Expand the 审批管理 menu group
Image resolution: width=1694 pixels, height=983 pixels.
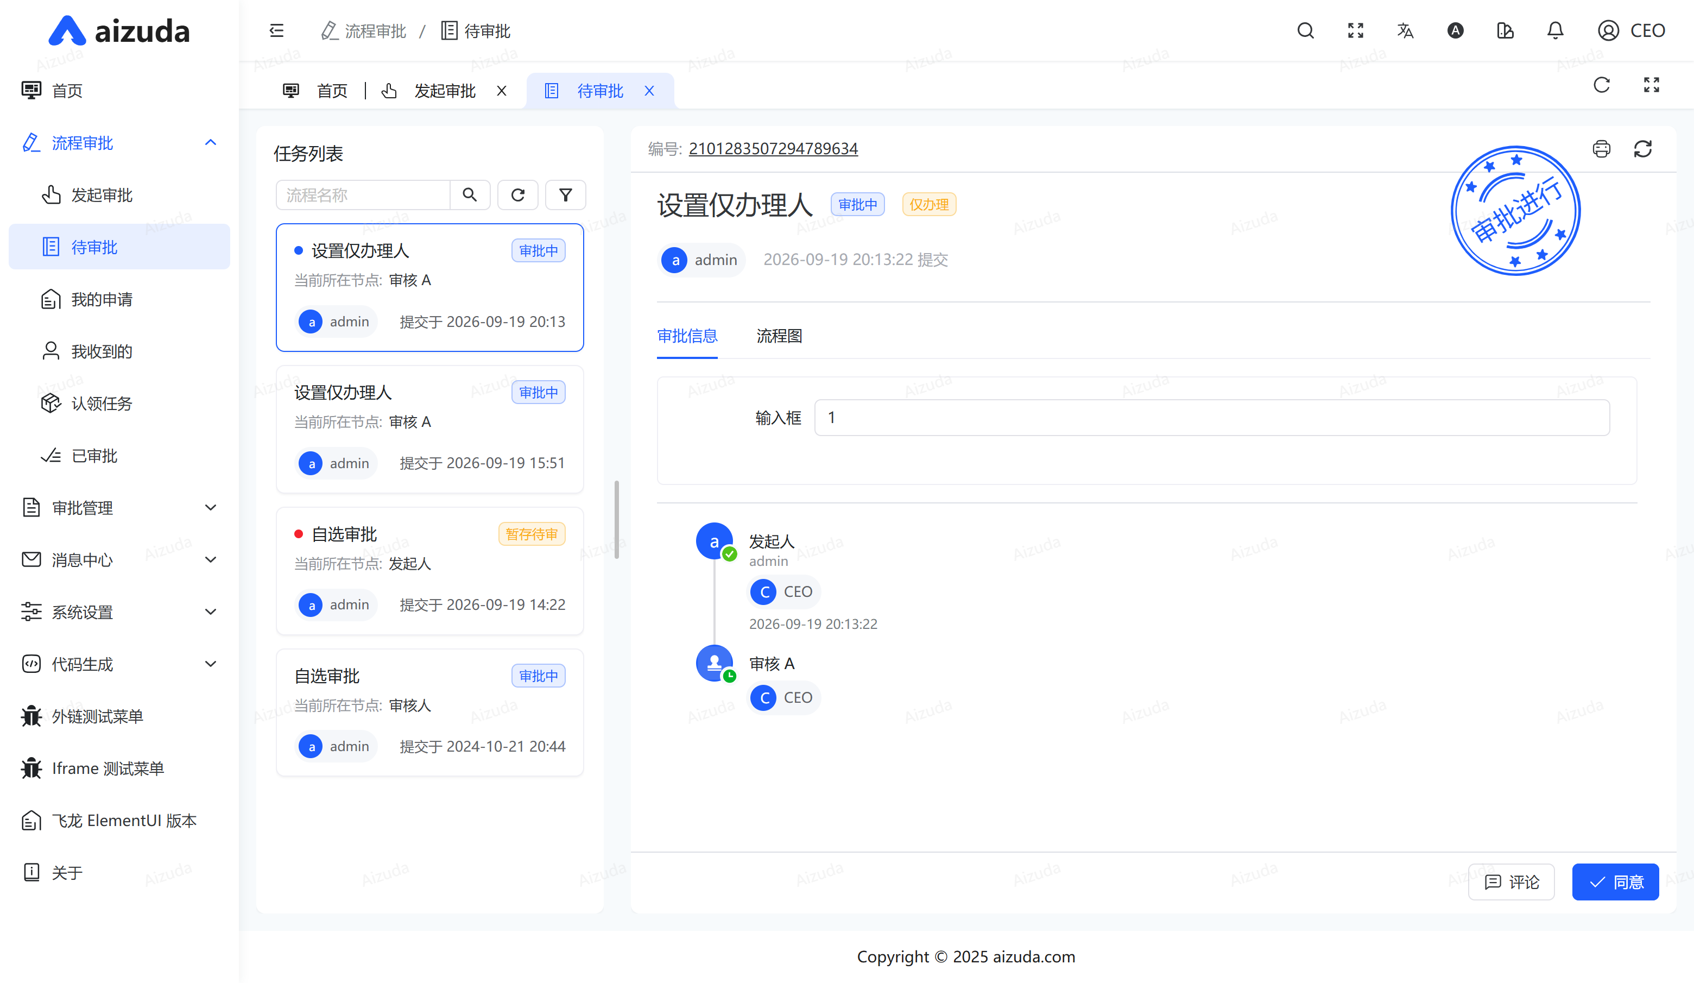click(x=119, y=508)
